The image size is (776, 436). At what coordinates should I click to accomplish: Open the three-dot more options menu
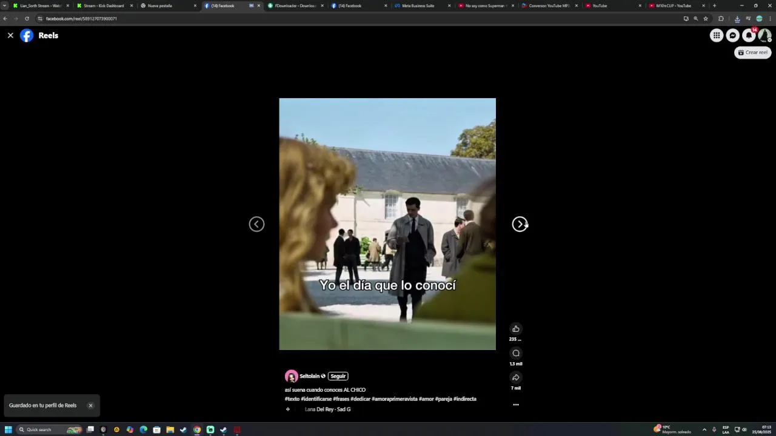[x=516, y=405]
